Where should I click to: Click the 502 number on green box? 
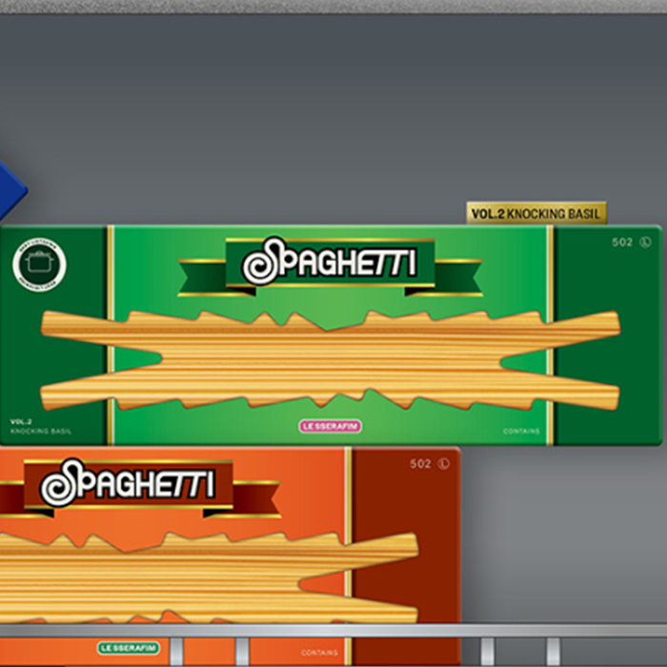(x=622, y=243)
